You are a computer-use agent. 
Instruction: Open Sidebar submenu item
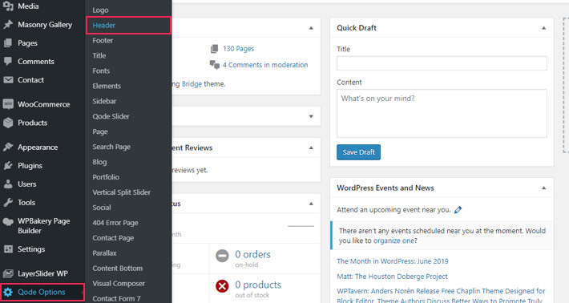(104, 101)
